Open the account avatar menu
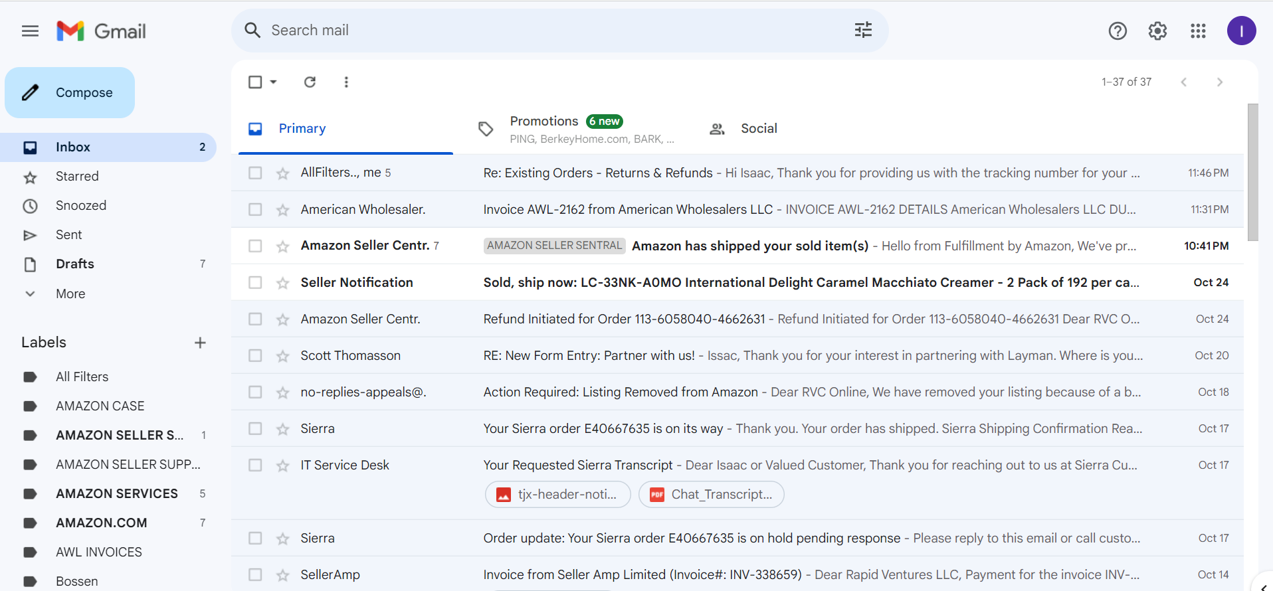1273x591 pixels. click(1241, 31)
